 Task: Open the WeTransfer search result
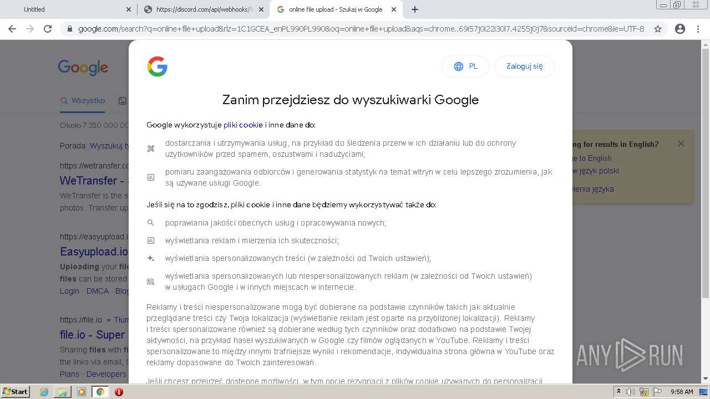tap(93, 181)
